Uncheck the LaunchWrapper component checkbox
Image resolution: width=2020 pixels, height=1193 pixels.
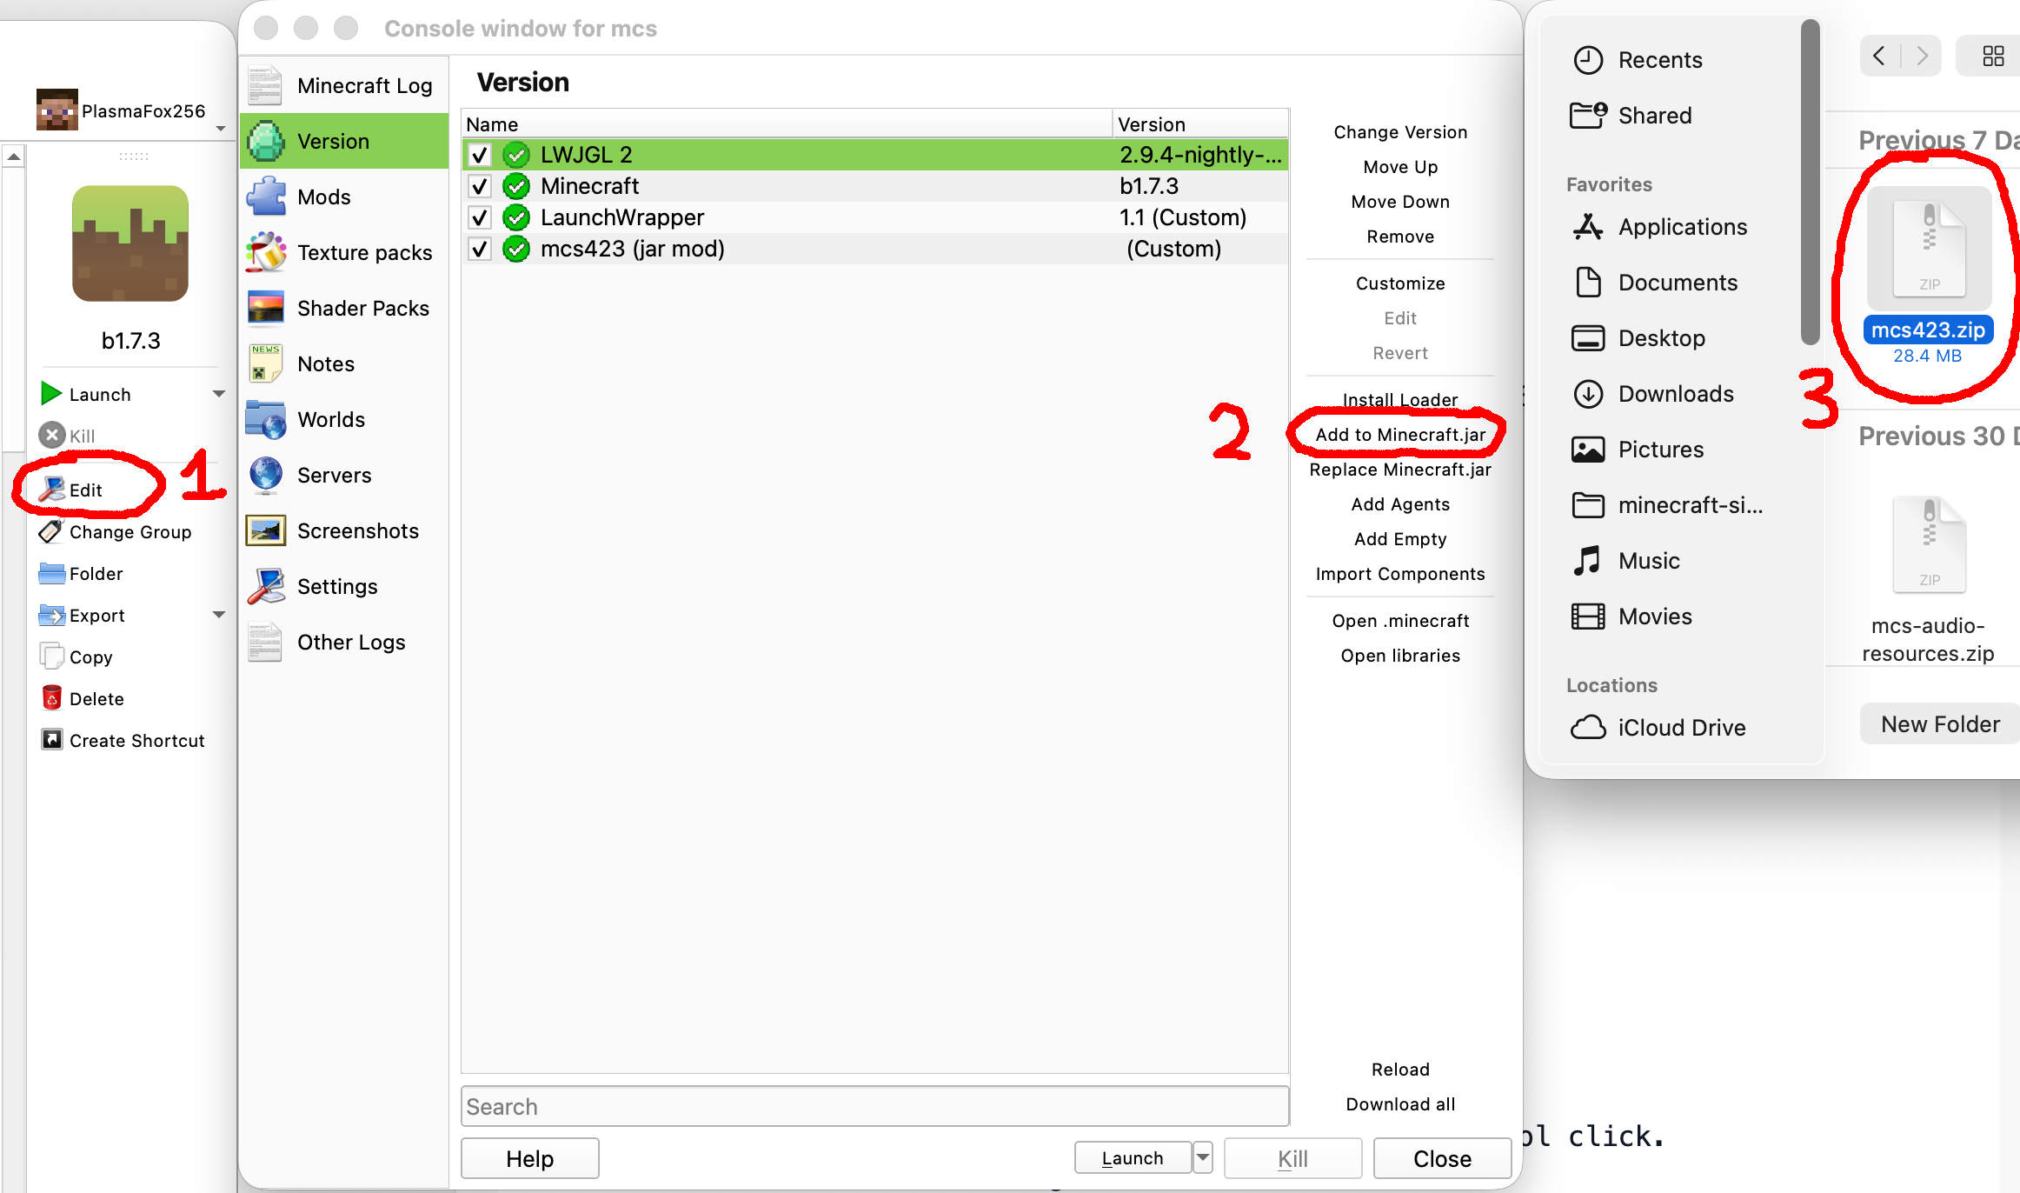[480, 217]
